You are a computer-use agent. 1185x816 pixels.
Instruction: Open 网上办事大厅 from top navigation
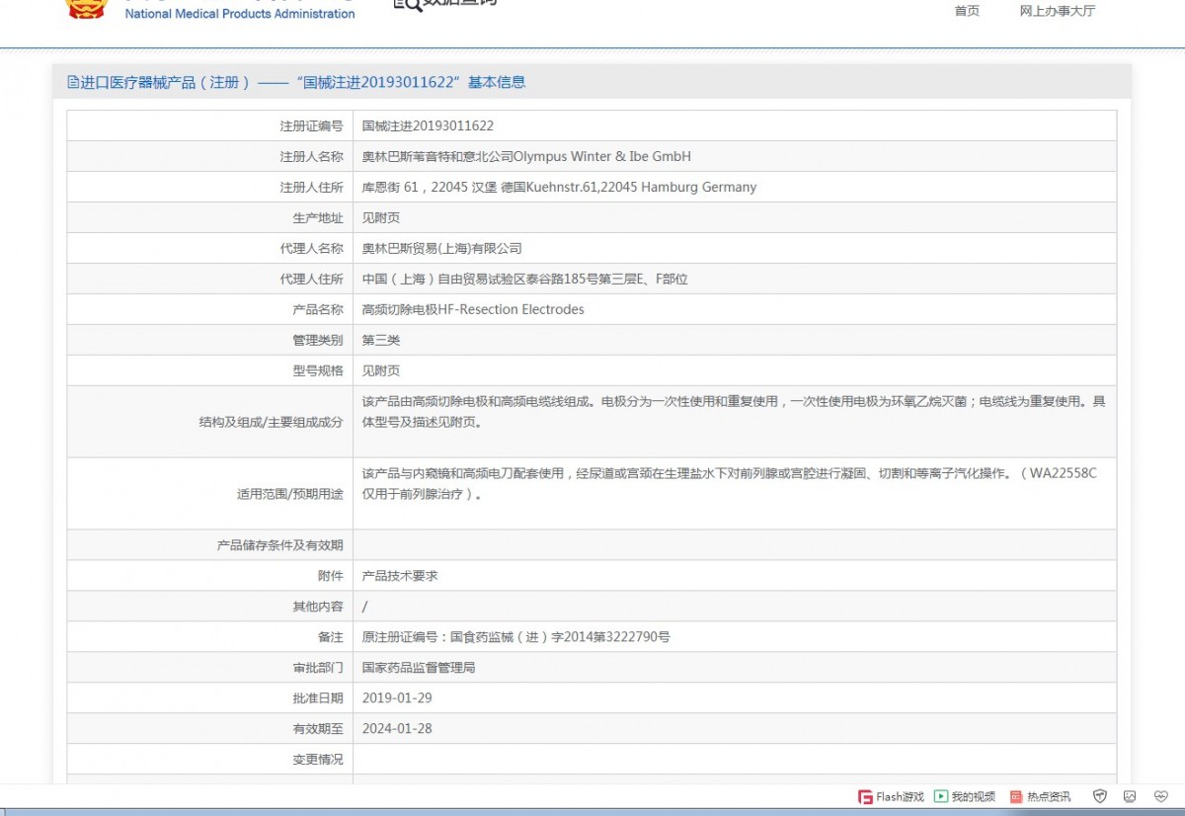(1058, 11)
